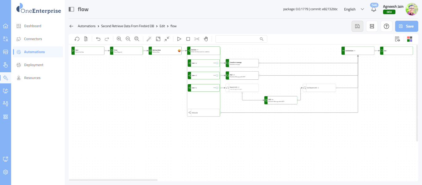The width and height of the screenshot is (422, 185).
Task: Click the undo arrow in the toolbar
Action: click(x=98, y=39)
